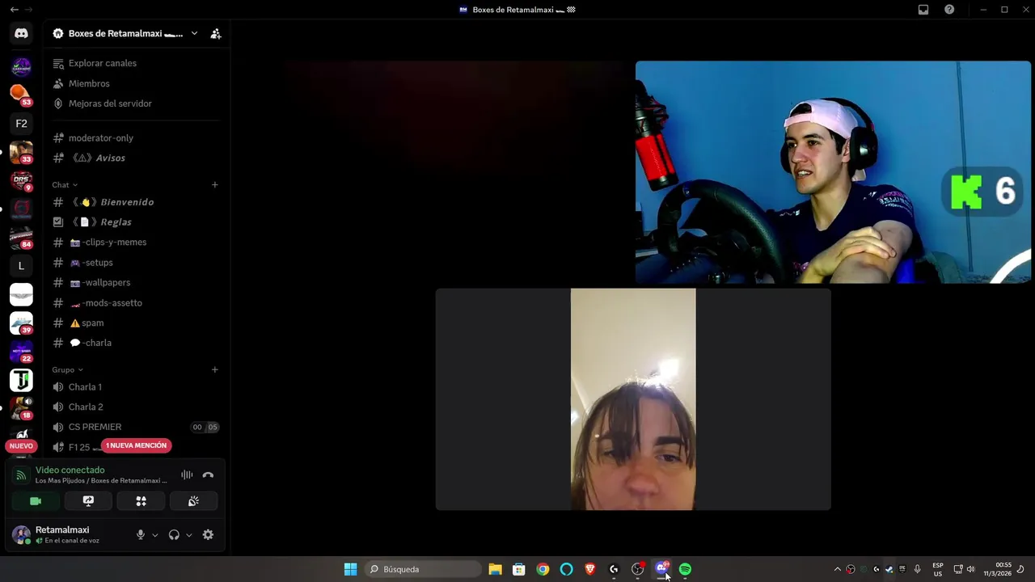Open Brave browser from taskbar

point(590,569)
